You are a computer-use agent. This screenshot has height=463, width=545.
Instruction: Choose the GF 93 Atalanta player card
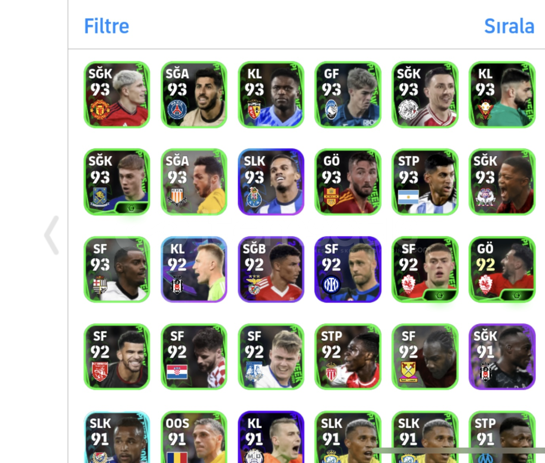point(348,94)
